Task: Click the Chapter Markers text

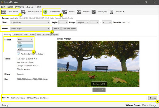Action: pyautogui.click(x=24, y=69)
